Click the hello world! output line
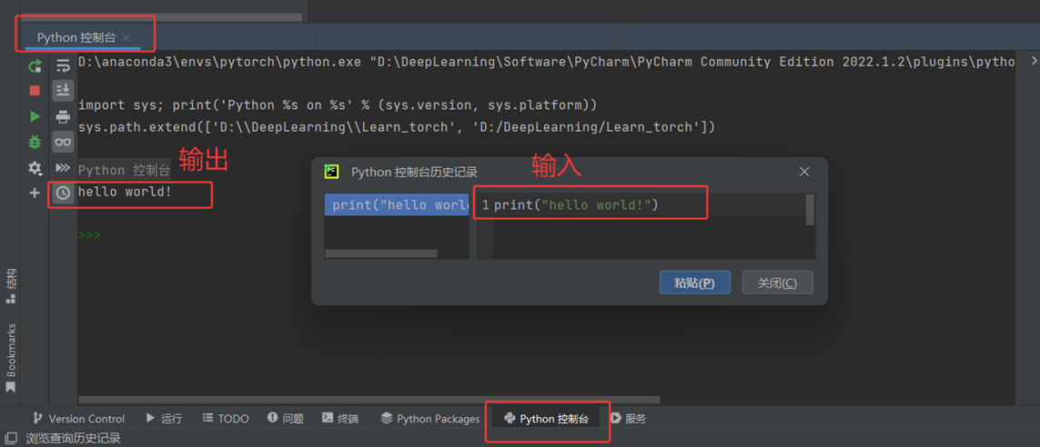 (x=125, y=192)
